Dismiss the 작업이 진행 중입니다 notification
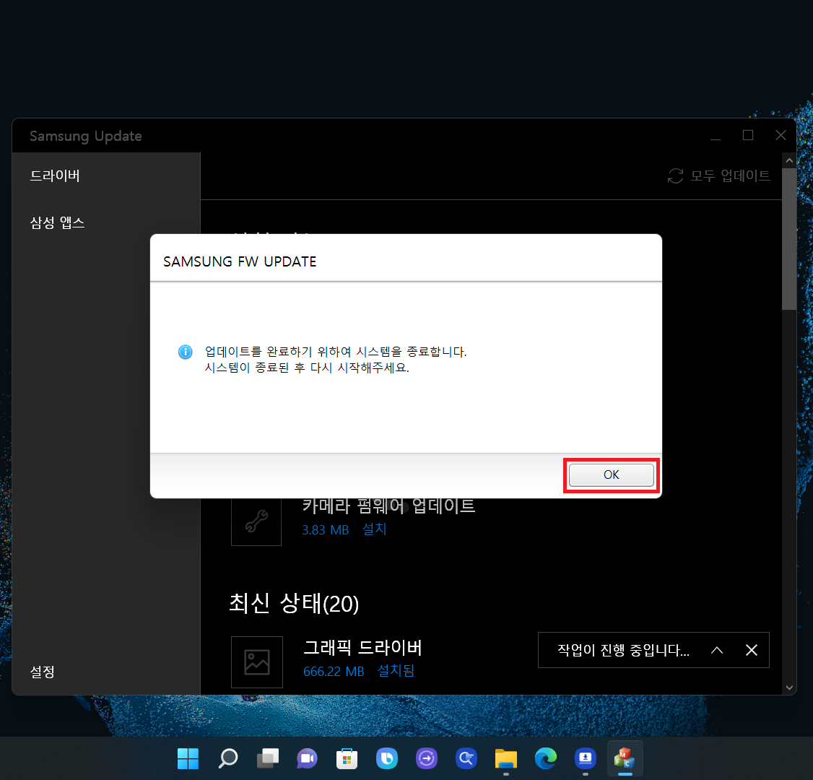 tap(752, 650)
